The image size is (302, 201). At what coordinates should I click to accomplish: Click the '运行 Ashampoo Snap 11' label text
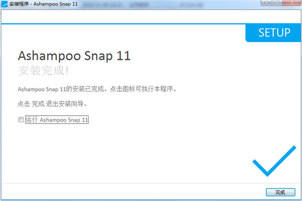tap(57, 120)
